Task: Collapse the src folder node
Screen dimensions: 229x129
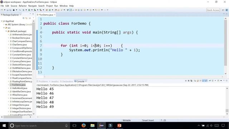Action: pos(4,28)
